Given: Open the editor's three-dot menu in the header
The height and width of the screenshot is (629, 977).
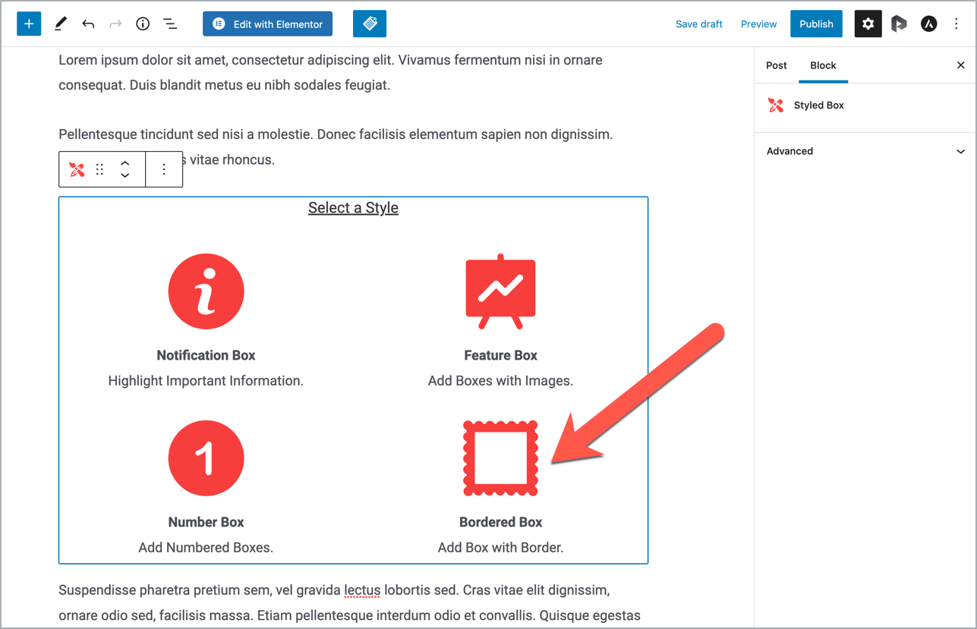Looking at the screenshot, I should [x=957, y=24].
